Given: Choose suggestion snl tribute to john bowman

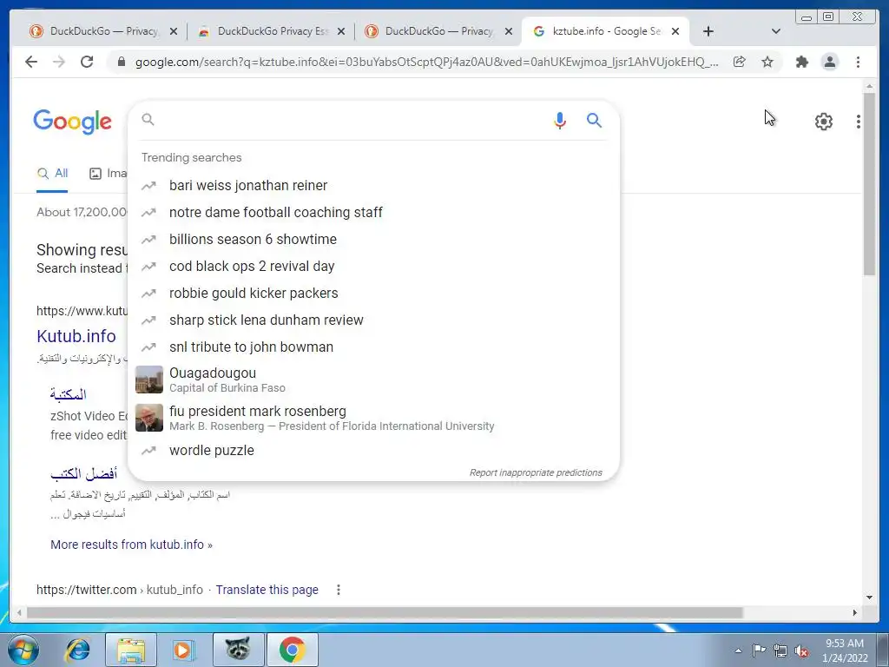Looking at the screenshot, I should coord(374,347).
